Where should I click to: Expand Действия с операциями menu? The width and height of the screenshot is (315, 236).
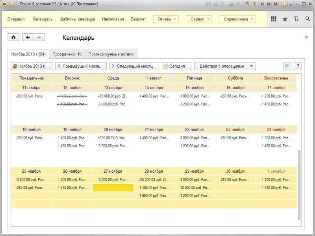pyautogui.click(x=225, y=66)
